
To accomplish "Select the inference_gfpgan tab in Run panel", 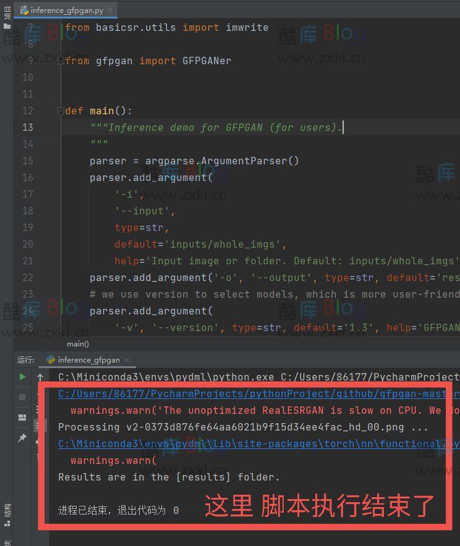I will point(88,360).
